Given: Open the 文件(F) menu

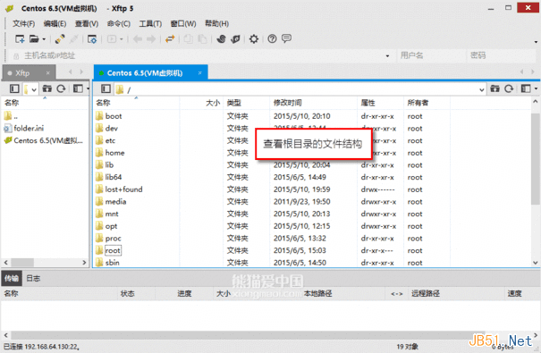Looking at the screenshot, I should [x=24, y=23].
